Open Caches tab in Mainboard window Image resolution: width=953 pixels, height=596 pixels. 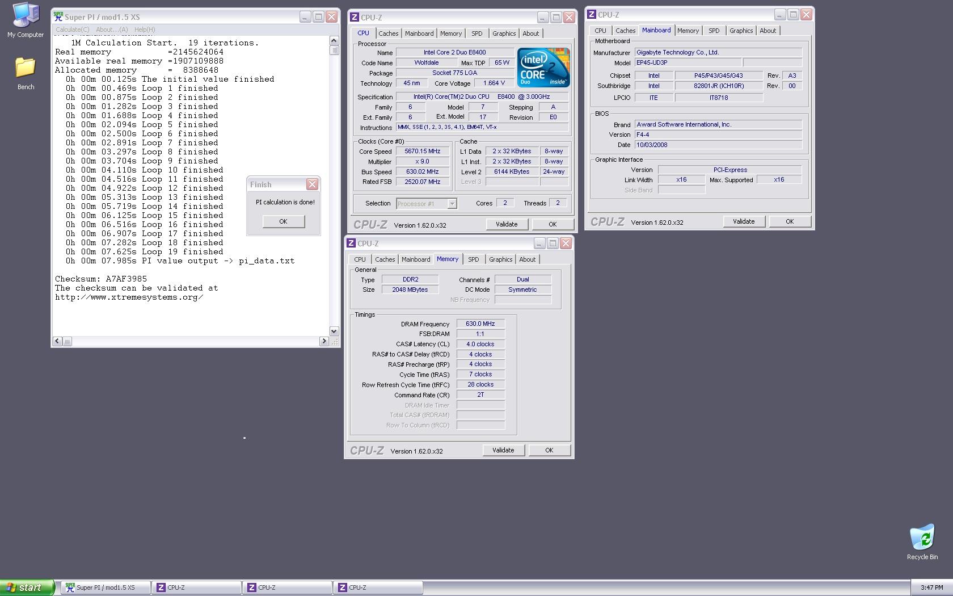coord(626,31)
